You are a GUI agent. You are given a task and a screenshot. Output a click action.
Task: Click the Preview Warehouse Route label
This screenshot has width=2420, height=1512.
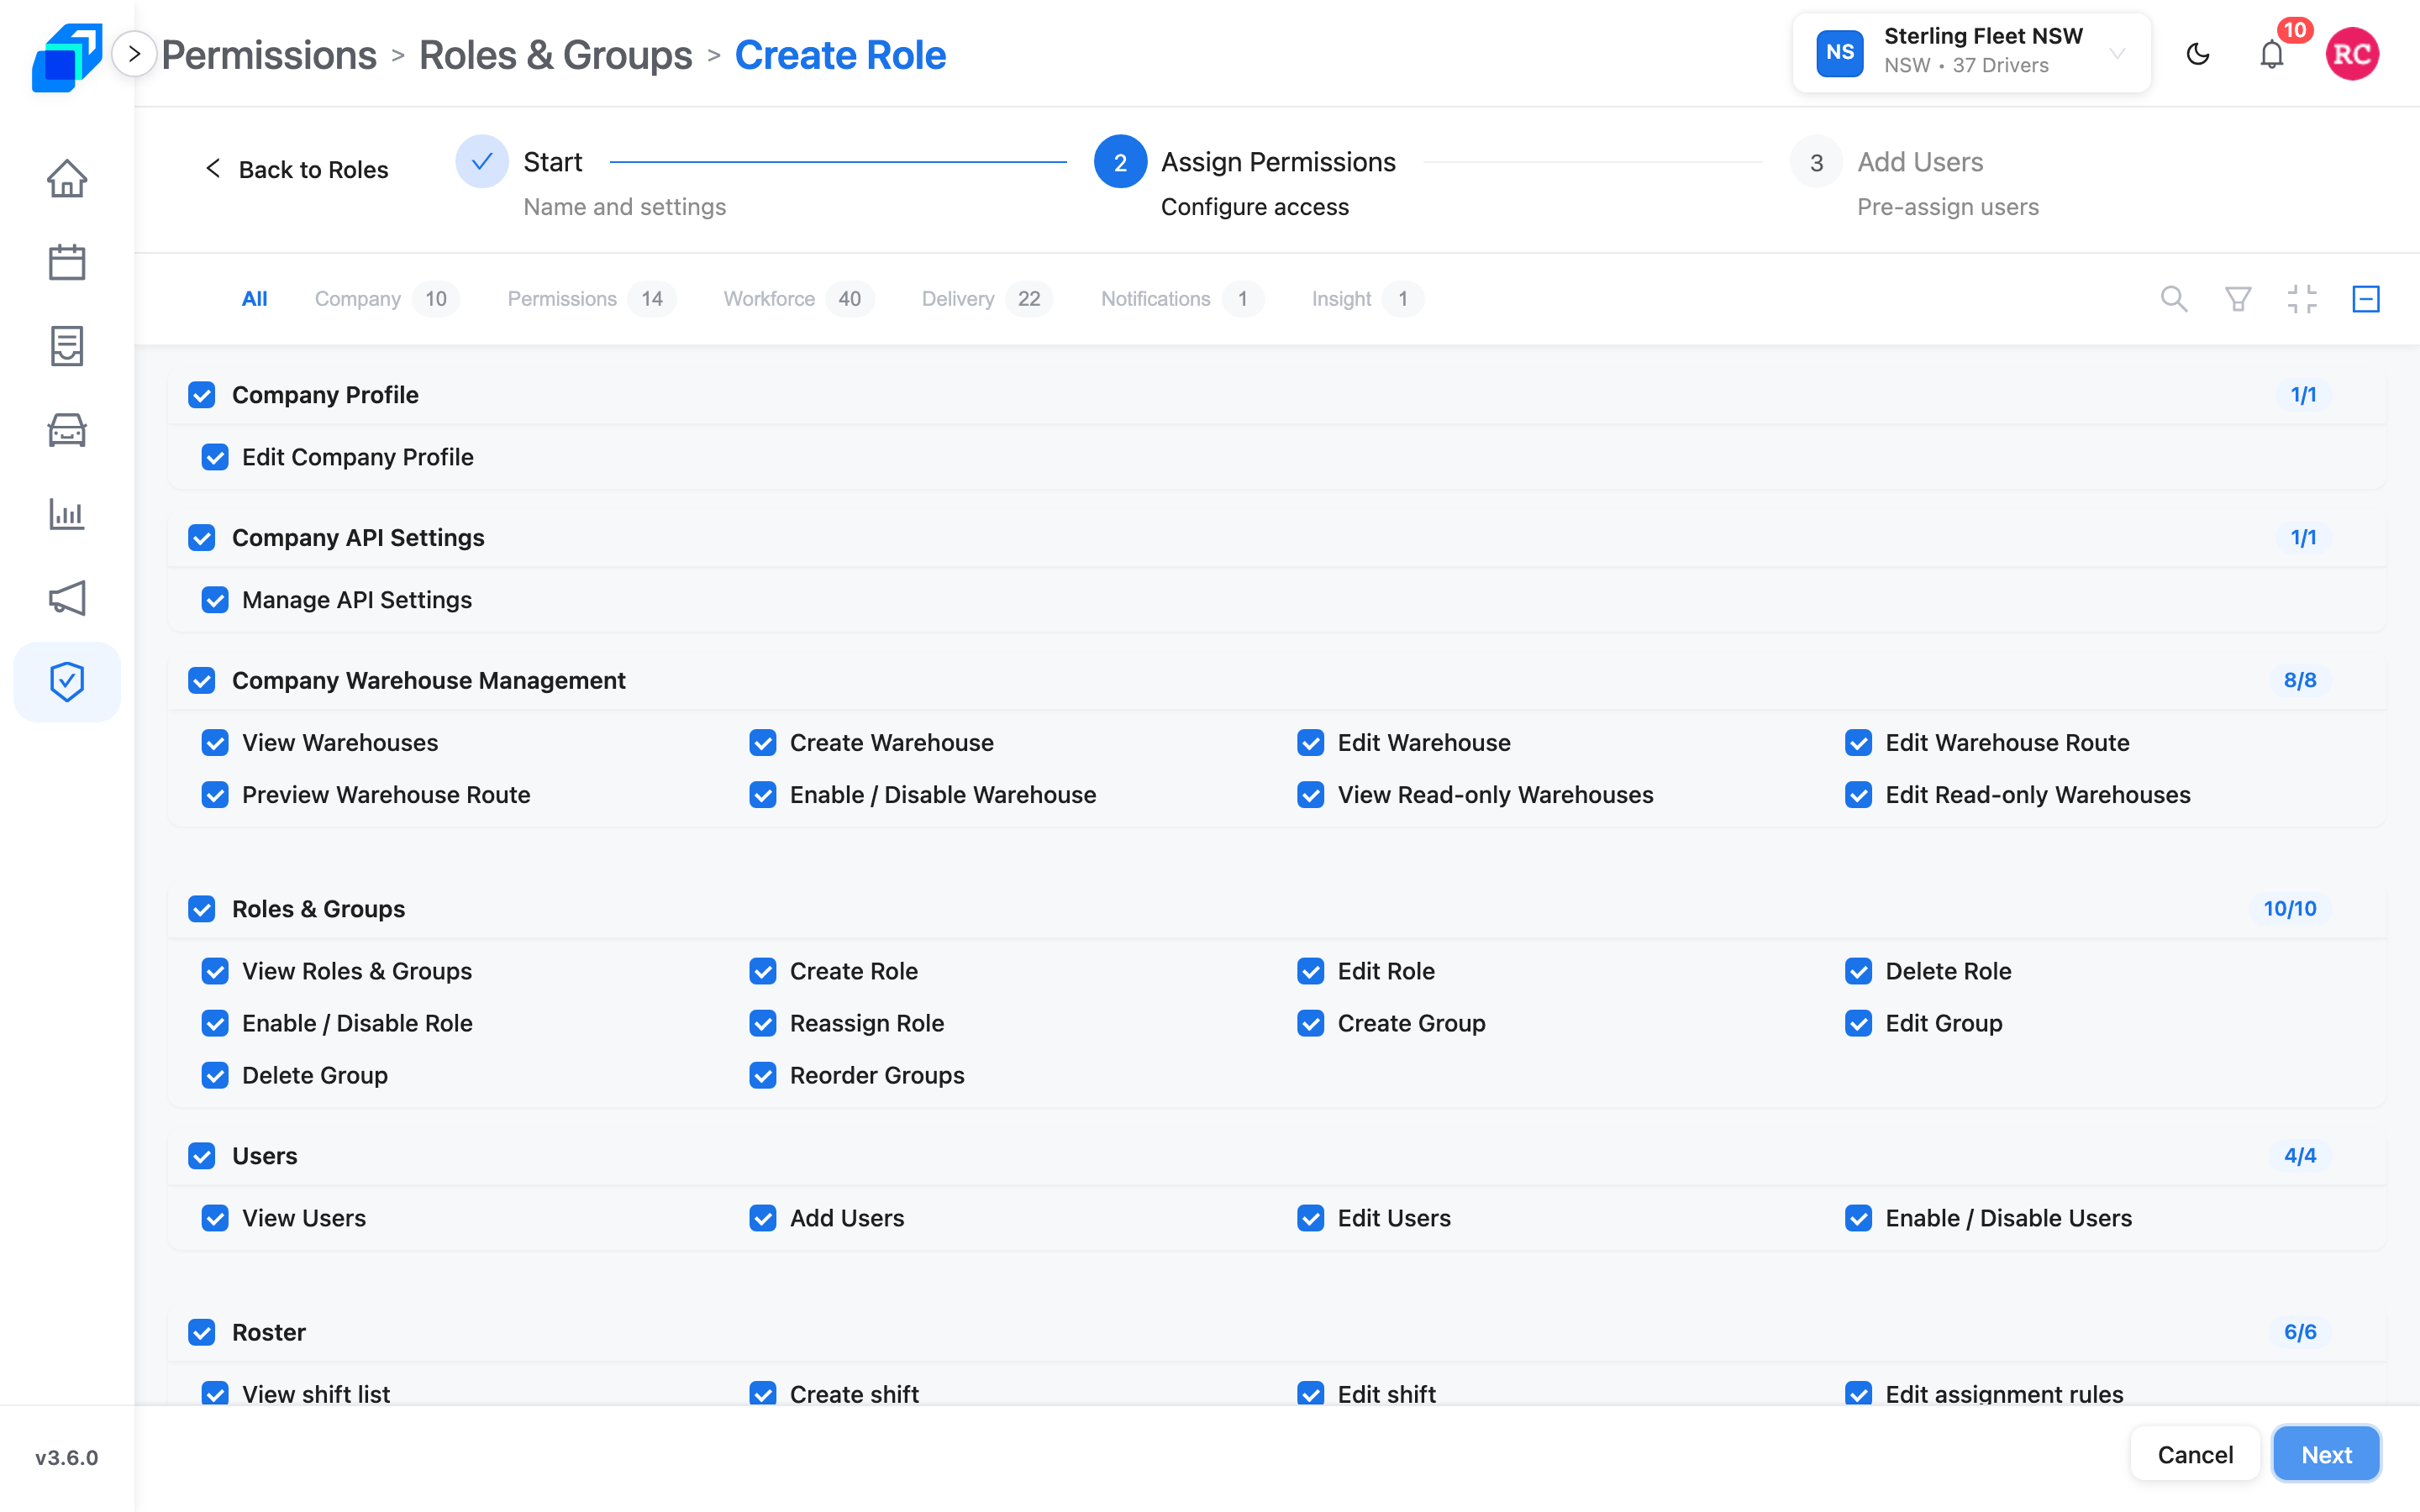coord(386,795)
